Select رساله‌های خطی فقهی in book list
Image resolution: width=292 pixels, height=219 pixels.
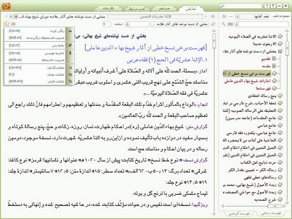260,177
